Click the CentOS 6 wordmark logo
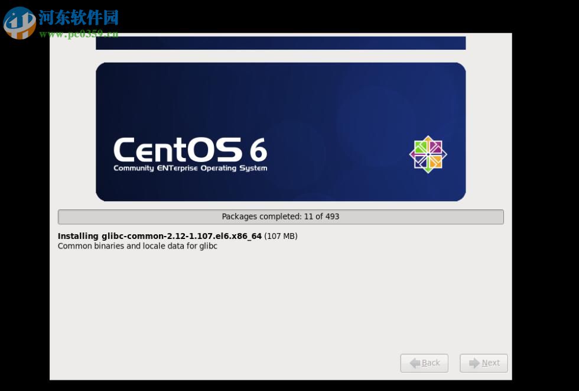This screenshot has height=391, width=579. (x=190, y=150)
